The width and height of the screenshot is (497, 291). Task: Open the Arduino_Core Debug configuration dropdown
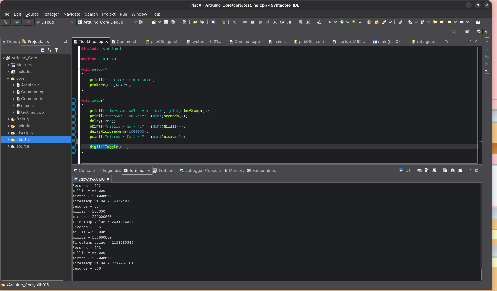click(x=135, y=22)
